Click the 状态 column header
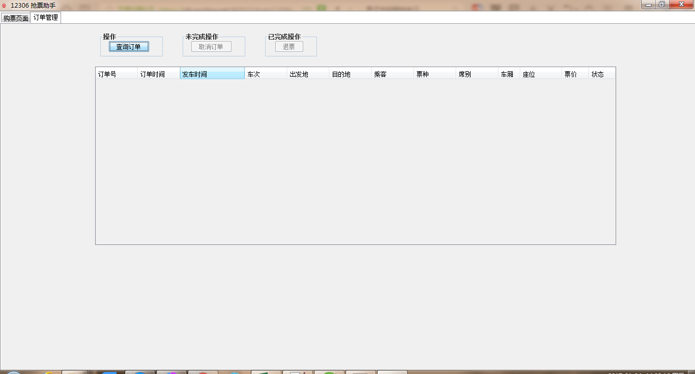Image resolution: width=695 pixels, height=374 pixels. (602, 74)
